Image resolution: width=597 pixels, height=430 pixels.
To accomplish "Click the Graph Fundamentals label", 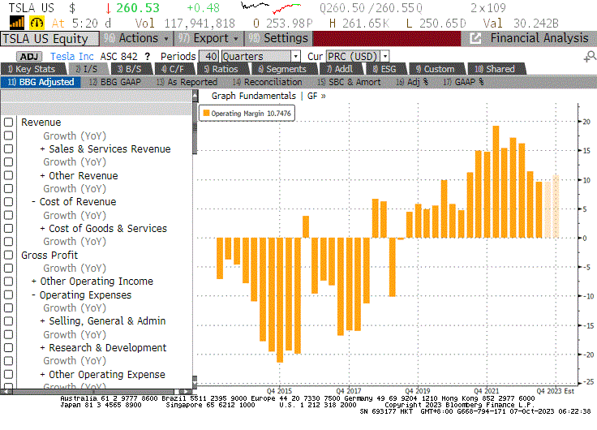I will (x=254, y=96).
